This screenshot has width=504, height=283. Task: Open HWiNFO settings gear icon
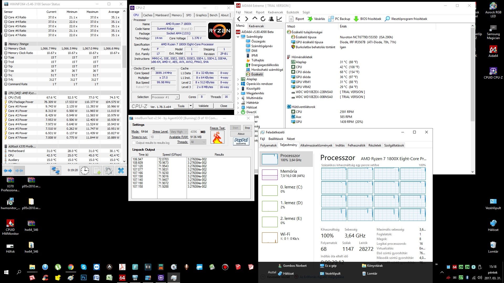tap(108, 171)
